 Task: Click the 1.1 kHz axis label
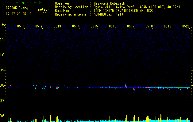2,40
